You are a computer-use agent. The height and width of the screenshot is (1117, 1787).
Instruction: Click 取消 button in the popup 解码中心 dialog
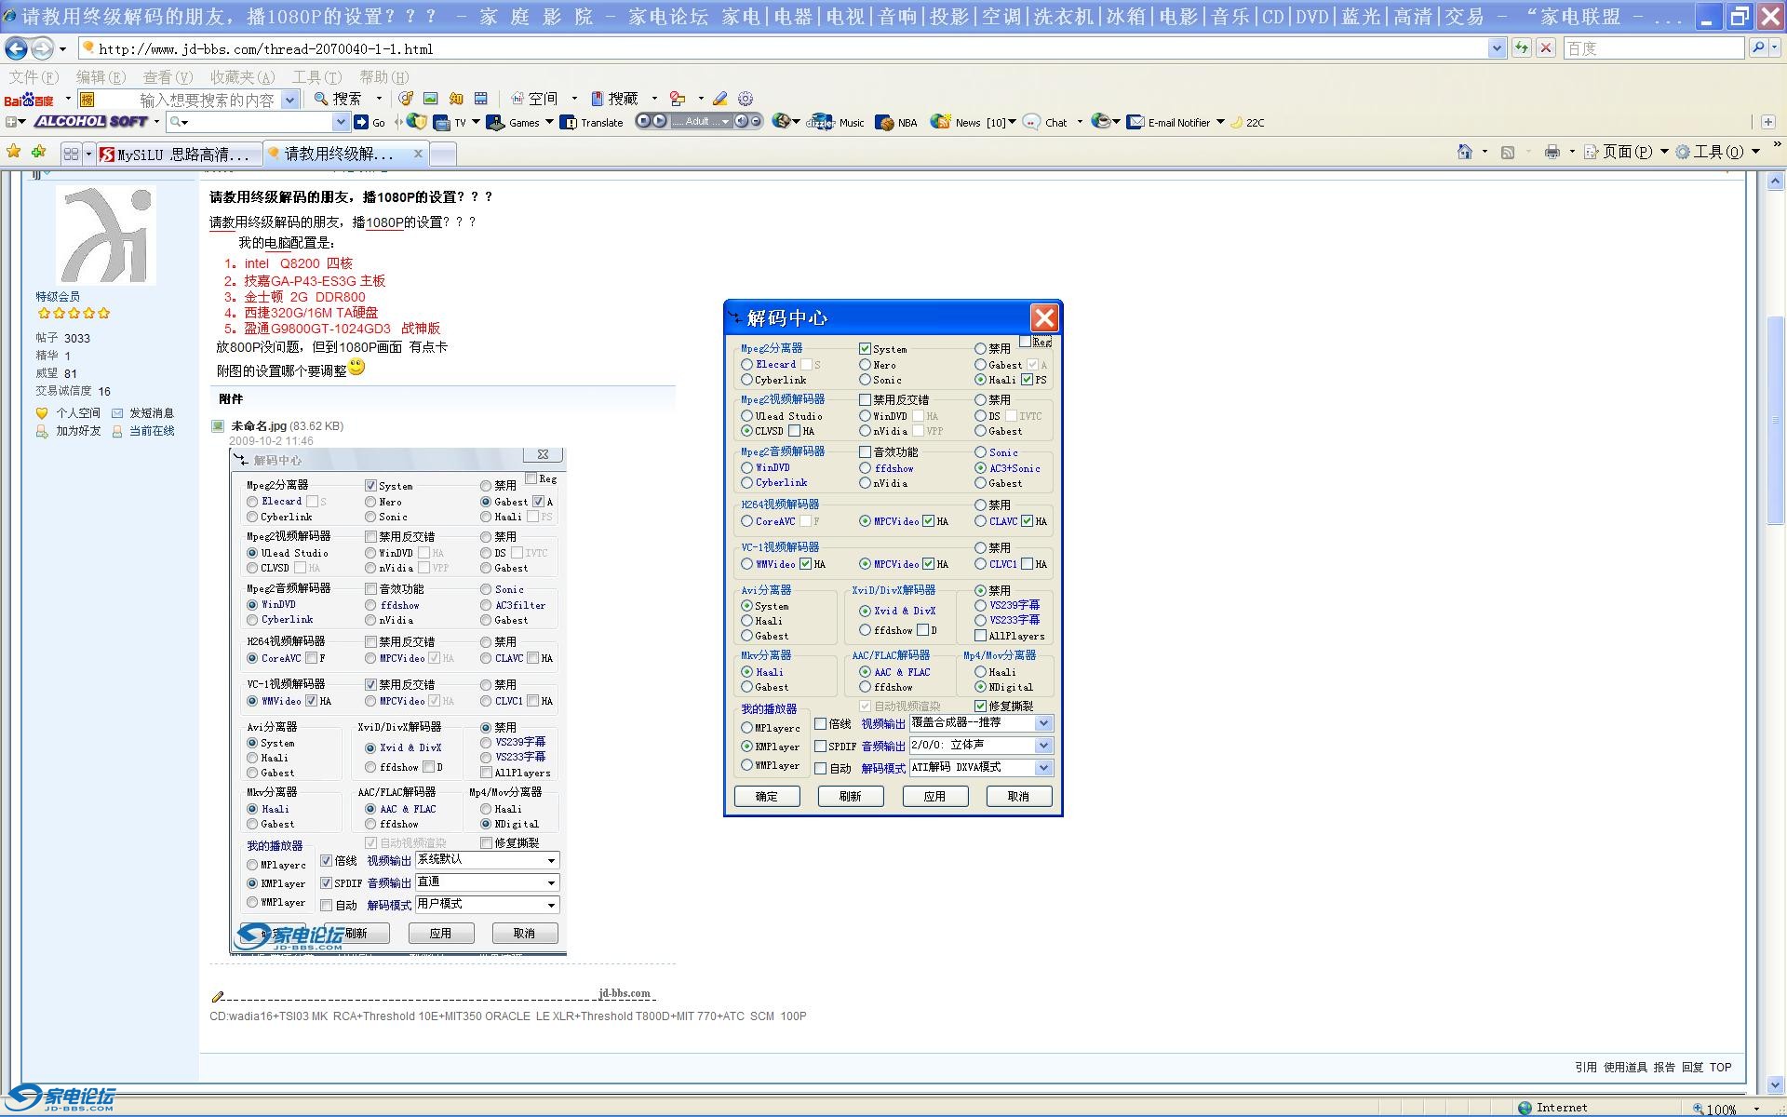pyautogui.click(x=1019, y=797)
